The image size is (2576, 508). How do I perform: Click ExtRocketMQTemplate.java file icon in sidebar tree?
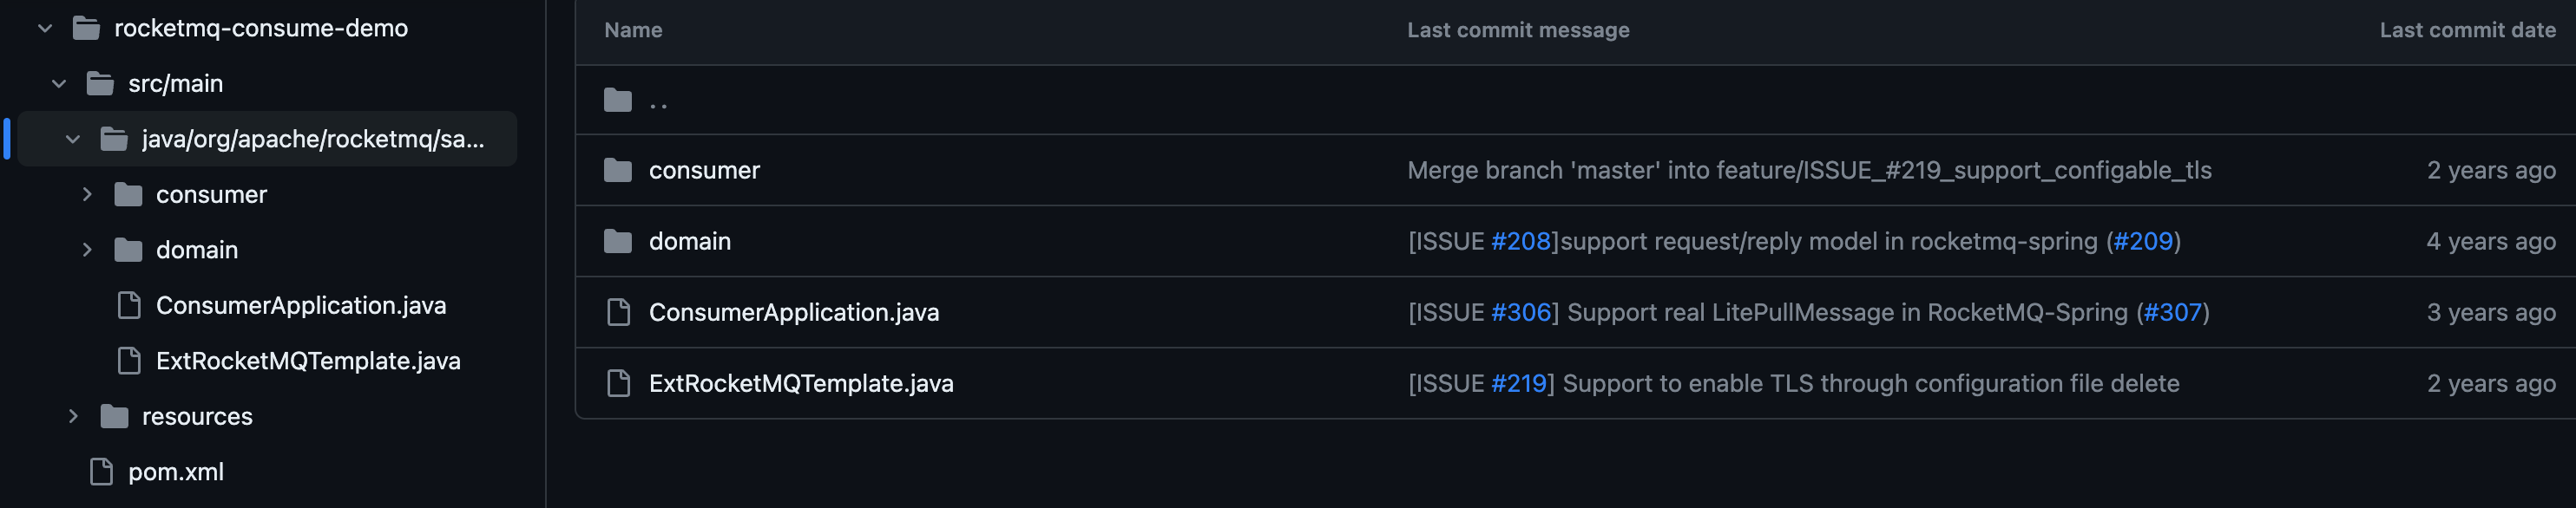[x=129, y=361]
